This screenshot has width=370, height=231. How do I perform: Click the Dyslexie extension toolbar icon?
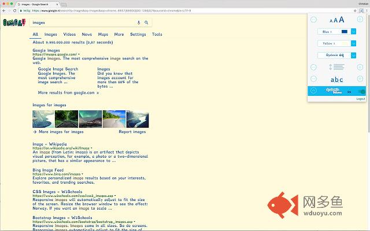pyautogui.click(x=361, y=10)
